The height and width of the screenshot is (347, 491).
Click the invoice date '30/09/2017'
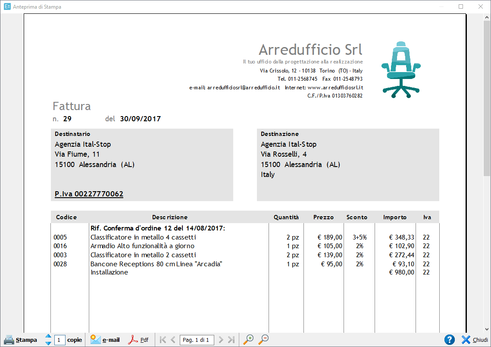pos(140,119)
